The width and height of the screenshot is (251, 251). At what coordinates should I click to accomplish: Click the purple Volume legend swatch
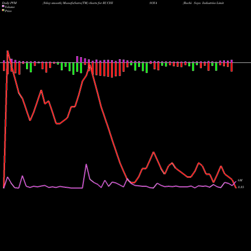tap(3, 7)
